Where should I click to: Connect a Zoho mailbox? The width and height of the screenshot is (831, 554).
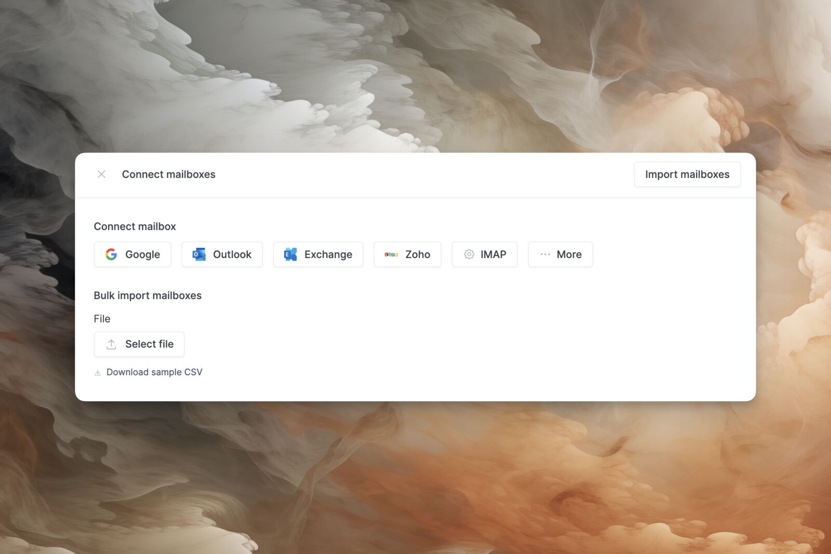pos(407,254)
